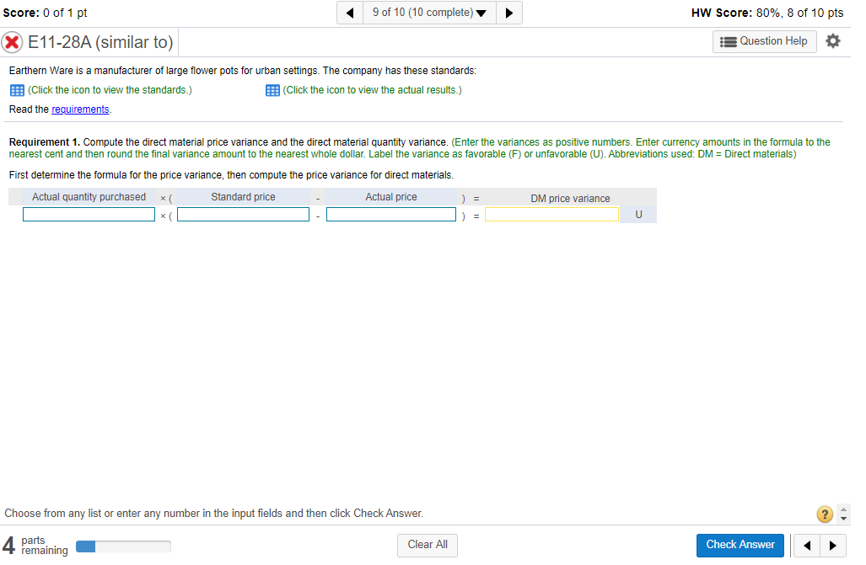Open the standards table icon
This screenshot has width=866, height=565.
point(17,89)
